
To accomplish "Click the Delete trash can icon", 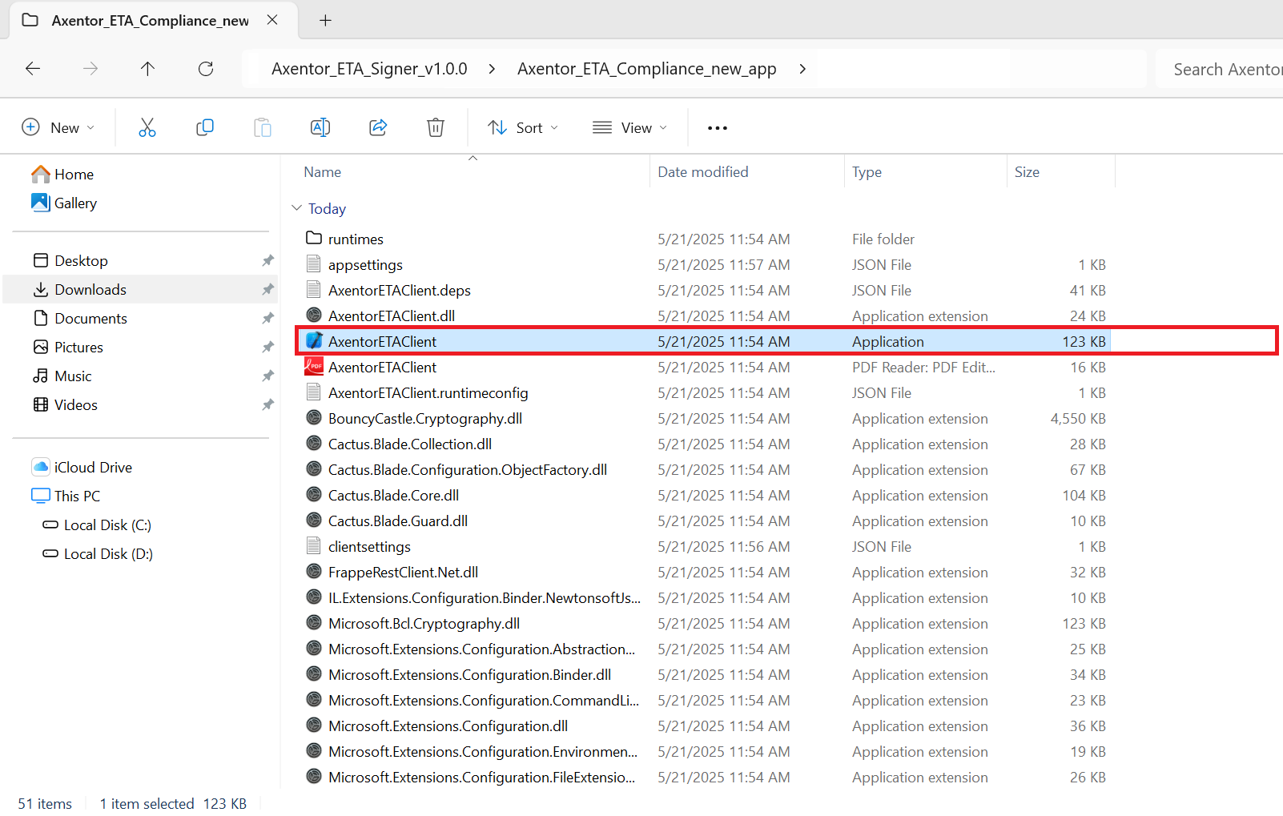I will 436,127.
